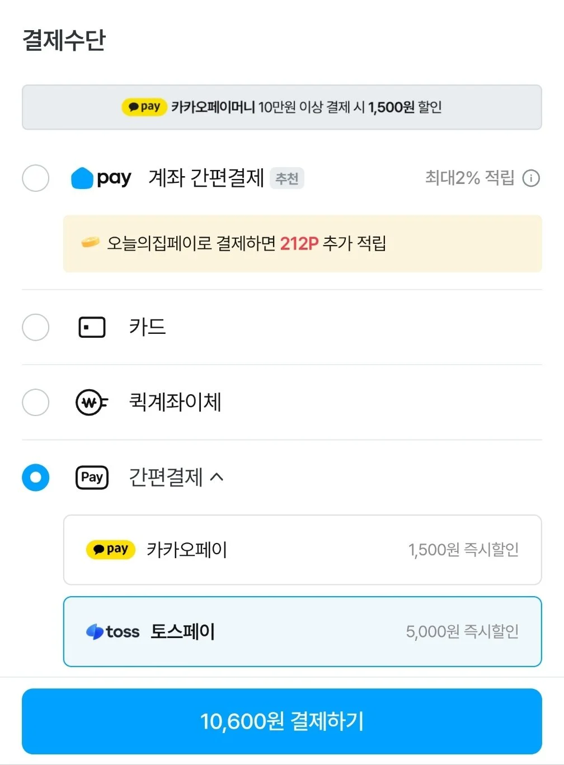
Task: Select the 계좌 간편결제 radio button
Action: tap(36, 178)
